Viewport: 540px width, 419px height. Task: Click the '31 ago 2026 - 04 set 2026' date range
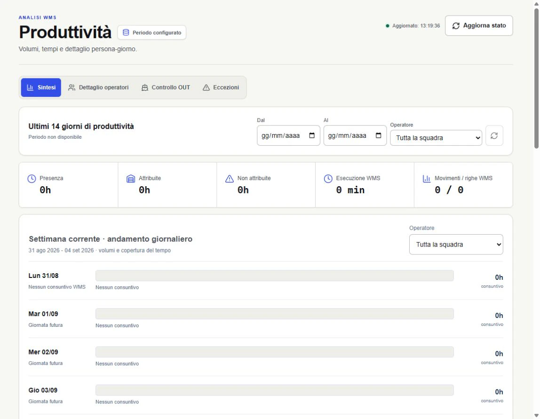[61, 250]
